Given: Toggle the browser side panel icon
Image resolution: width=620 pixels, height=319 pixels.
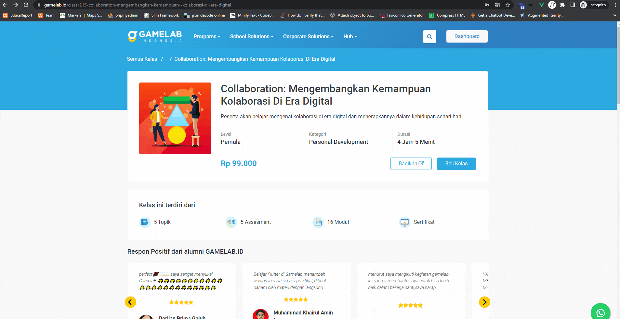Looking at the screenshot, I should [573, 5].
